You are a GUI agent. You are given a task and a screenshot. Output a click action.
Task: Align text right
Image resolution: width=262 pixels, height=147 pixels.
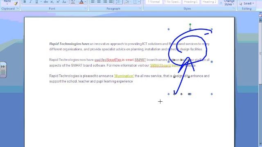click(x=105, y=2)
